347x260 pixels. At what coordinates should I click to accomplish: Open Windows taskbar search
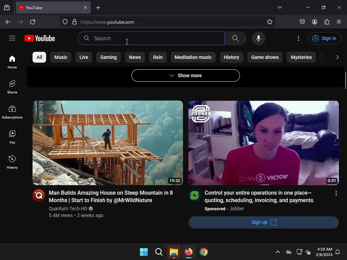pyautogui.click(x=159, y=252)
